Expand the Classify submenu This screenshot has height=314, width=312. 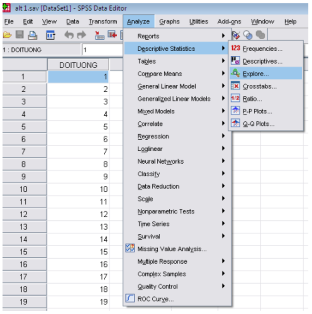click(177, 174)
